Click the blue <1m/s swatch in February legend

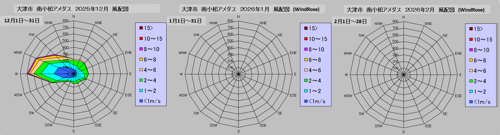471,102
